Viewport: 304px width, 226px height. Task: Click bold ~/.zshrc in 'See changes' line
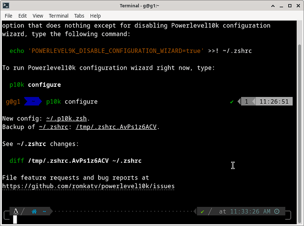pyautogui.click(x=31, y=144)
